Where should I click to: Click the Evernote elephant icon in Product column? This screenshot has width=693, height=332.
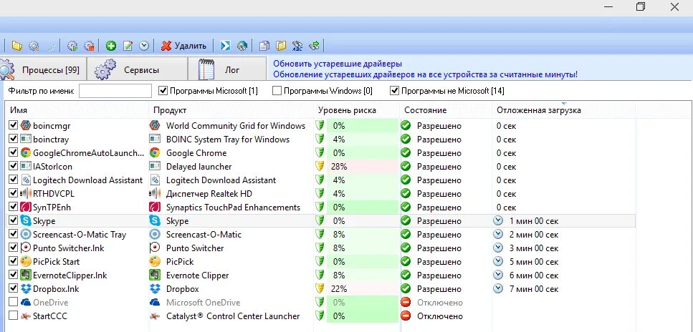pos(155,275)
